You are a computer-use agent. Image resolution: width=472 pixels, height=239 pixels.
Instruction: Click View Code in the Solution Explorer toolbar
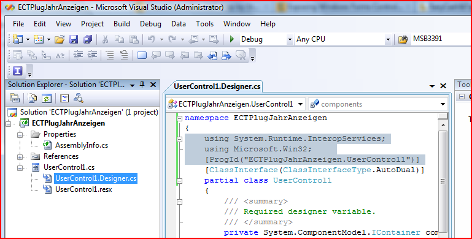point(64,98)
